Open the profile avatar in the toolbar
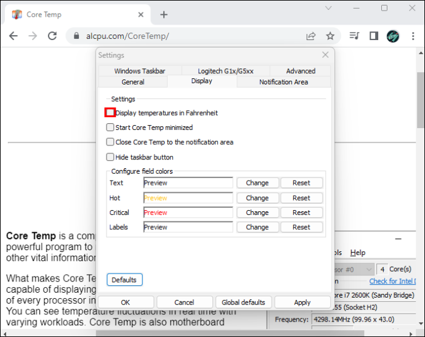The width and height of the screenshot is (425, 337). click(x=393, y=36)
